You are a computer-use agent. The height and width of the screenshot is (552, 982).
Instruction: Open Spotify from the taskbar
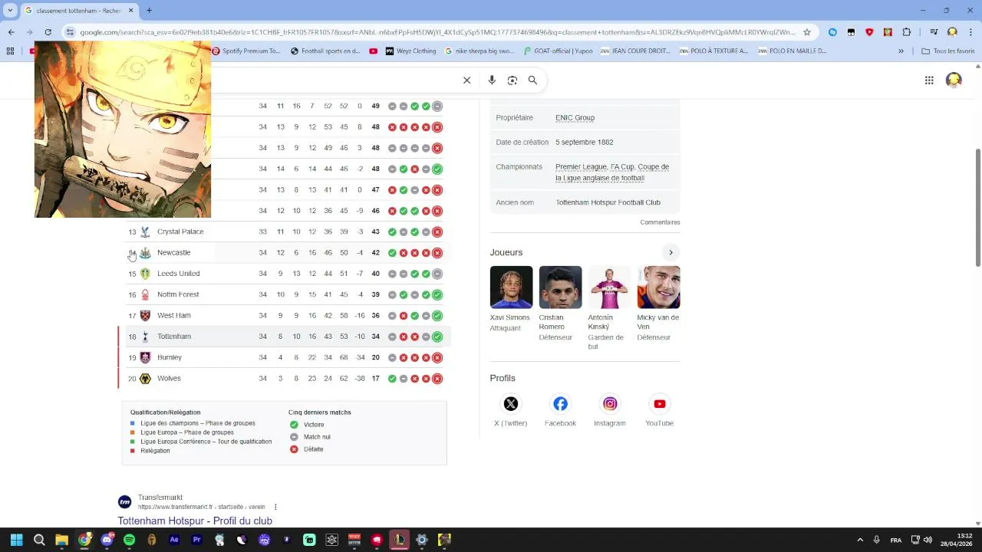[129, 540]
